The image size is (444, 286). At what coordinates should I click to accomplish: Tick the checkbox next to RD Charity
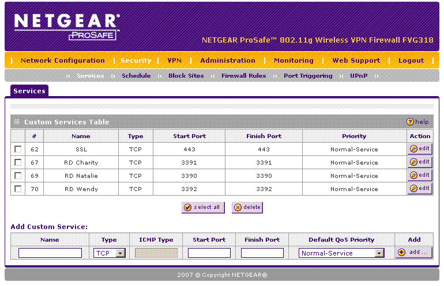[x=18, y=163]
